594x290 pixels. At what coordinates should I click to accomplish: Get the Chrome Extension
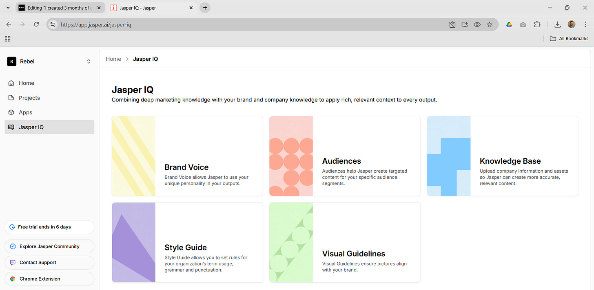pos(49,279)
